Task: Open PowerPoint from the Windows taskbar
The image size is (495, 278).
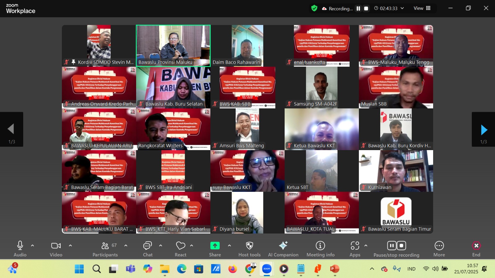Action: 335,269
